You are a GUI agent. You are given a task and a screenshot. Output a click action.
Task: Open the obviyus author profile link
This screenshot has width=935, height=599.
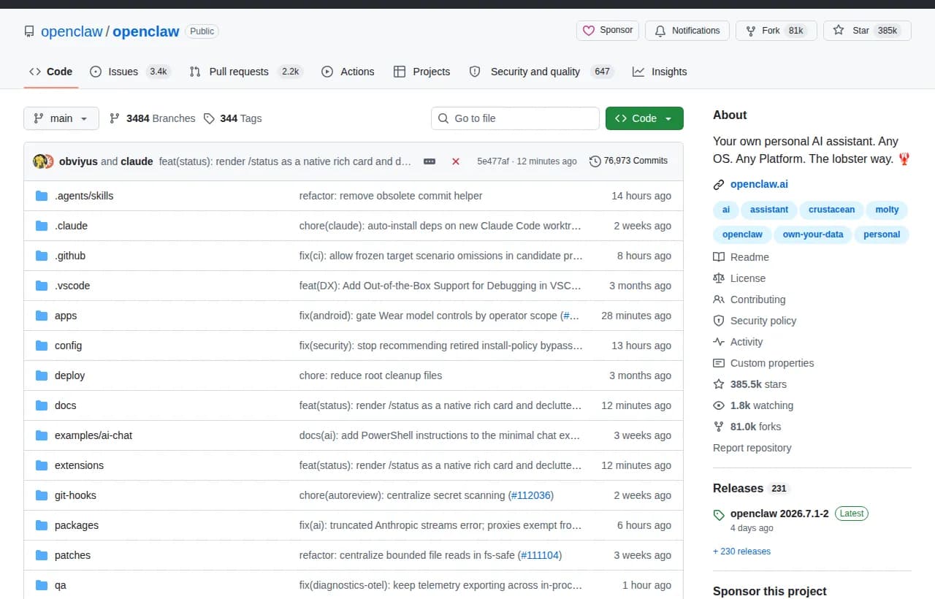78,161
